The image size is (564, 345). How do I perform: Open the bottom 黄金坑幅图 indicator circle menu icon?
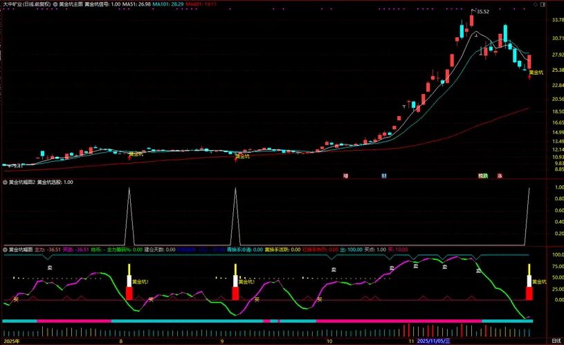5,250
